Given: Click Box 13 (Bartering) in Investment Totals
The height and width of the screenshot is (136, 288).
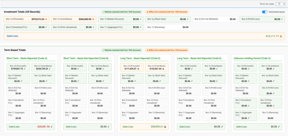Looking at the screenshot, I should [168, 27].
